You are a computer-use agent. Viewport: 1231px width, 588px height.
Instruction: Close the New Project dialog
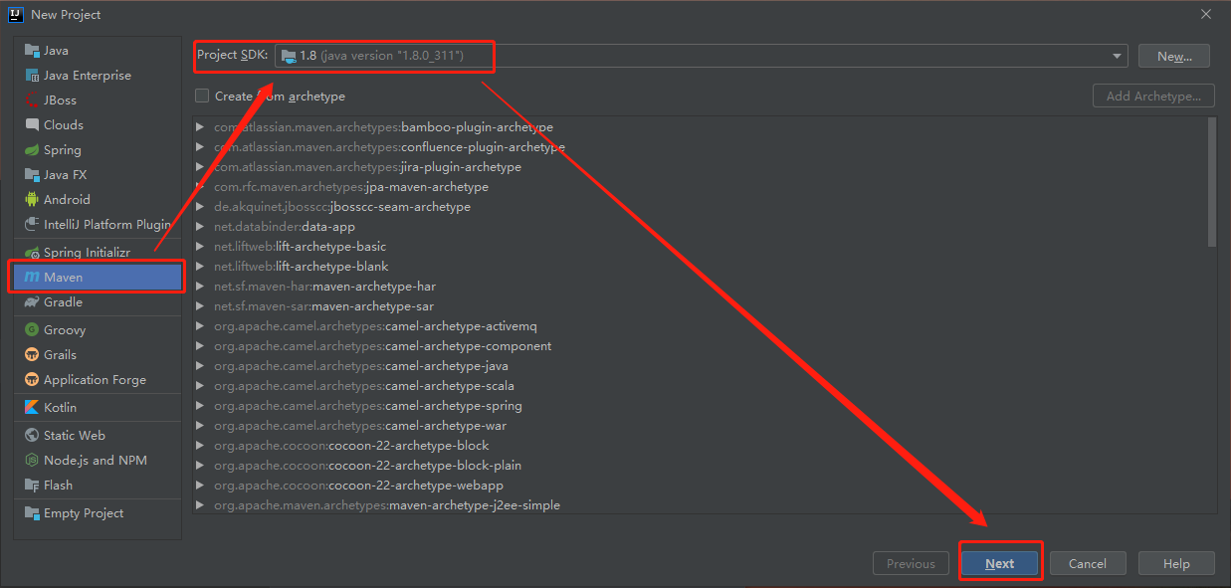pos(1206,14)
